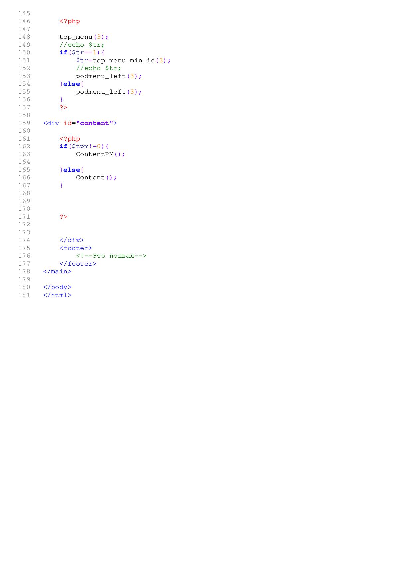Click the "content" id attribute value

[x=94, y=123]
